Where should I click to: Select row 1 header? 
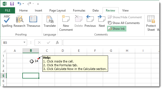[4, 56]
